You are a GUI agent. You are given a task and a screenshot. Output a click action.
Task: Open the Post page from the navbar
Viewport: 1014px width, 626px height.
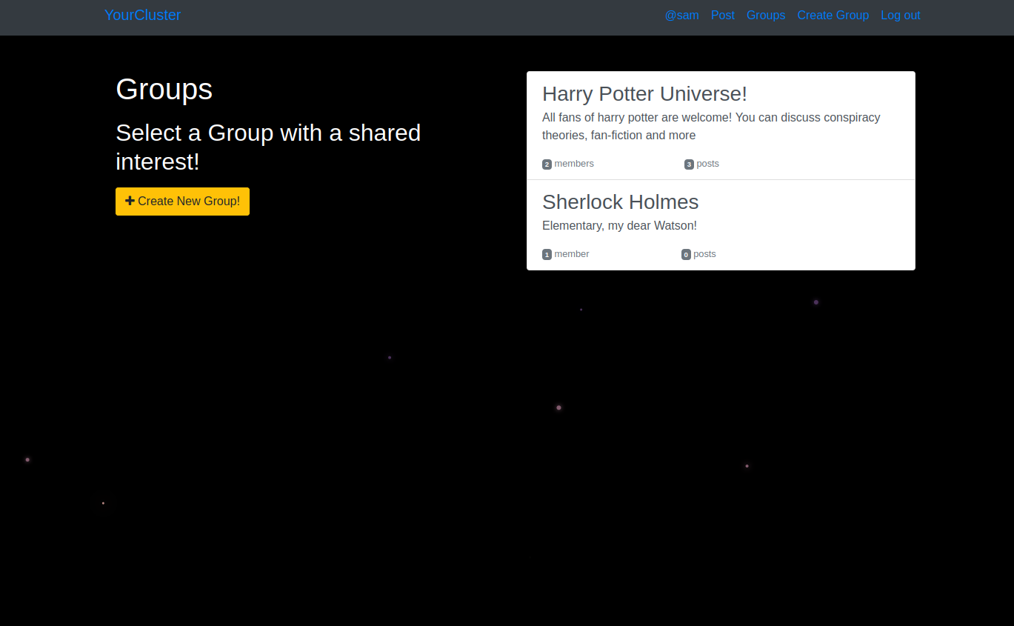[x=722, y=15]
